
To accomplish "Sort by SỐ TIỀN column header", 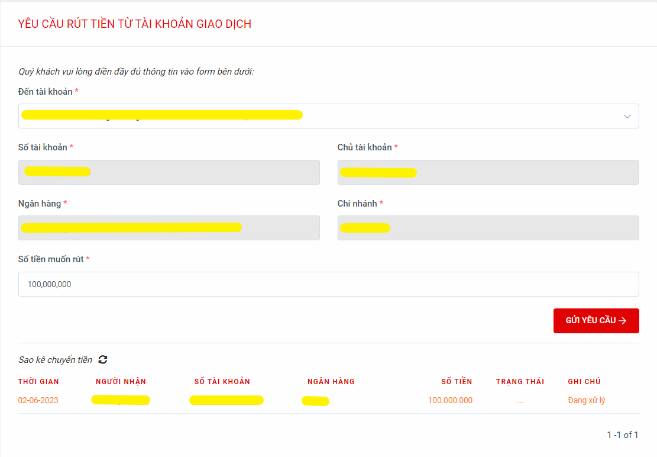I will 457,382.
